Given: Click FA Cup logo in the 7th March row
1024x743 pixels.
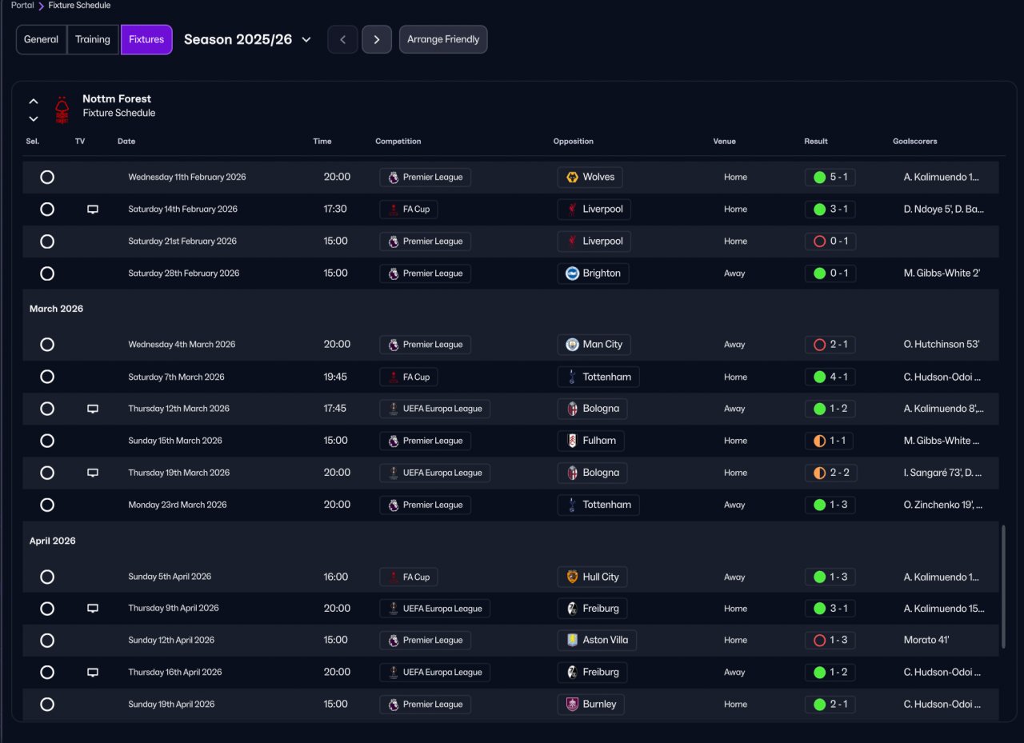Looking at the screenshot, I should (x=393, y=377).
